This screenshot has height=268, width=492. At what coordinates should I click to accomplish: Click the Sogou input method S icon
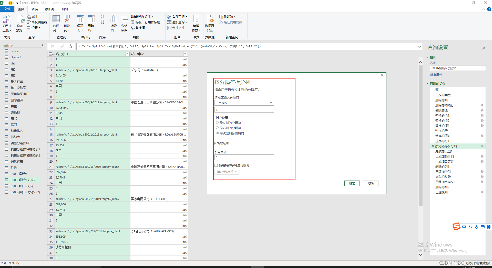456,227
